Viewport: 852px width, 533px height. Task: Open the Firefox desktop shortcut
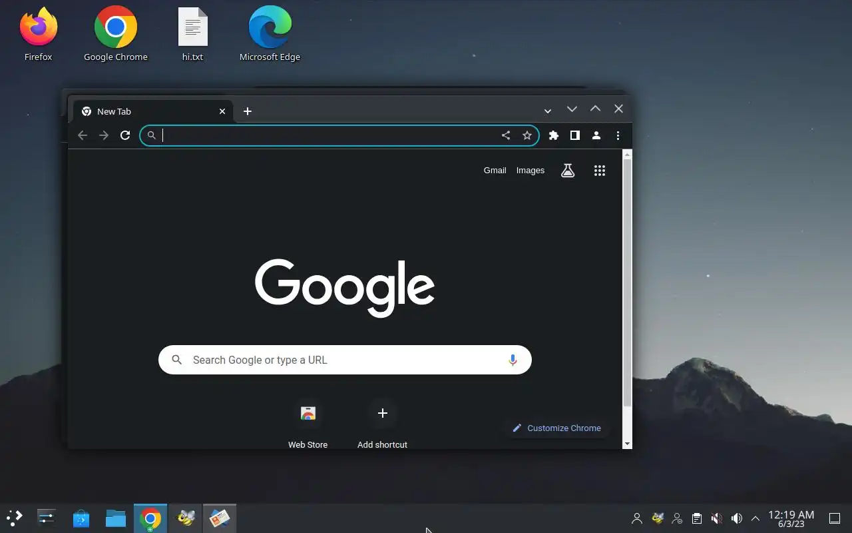click(x=38, y=35)
